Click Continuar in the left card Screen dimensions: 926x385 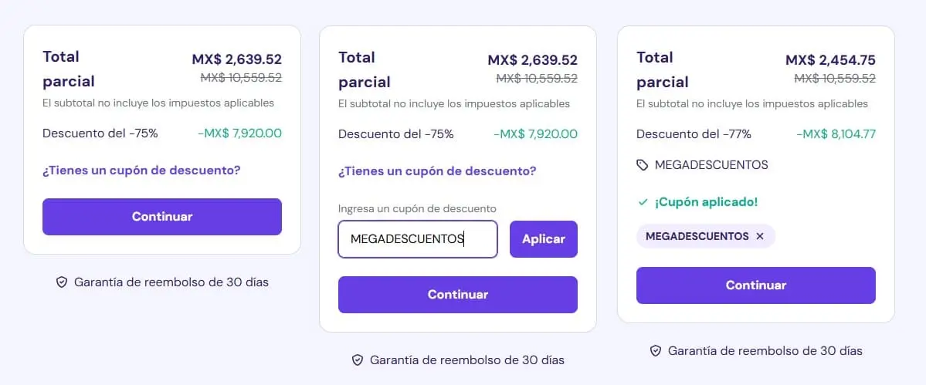click(162, 216)
